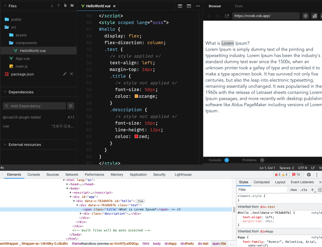Click the new window icon beside URL bar
Viewport: 322px width, 247px height.
314,16
